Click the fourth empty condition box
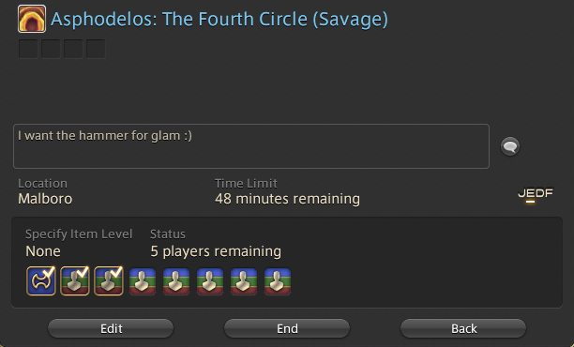Screen dimensions: 574x347 96,49
